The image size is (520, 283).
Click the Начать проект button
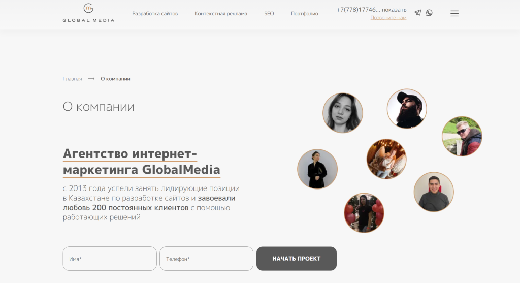[297, 259]
